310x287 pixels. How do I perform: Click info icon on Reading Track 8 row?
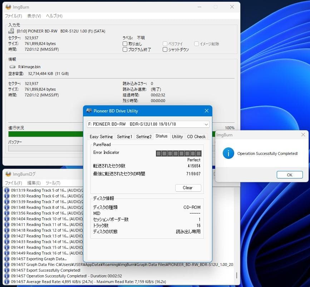point(7,207)
